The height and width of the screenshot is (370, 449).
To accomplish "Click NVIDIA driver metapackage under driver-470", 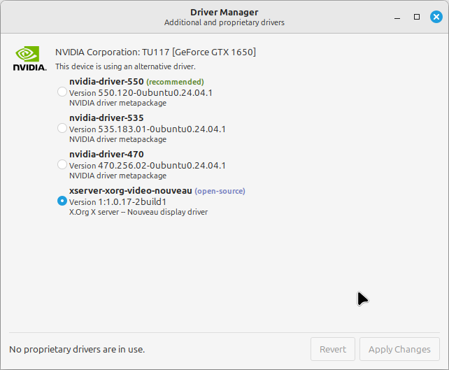I will coord(117,176).
